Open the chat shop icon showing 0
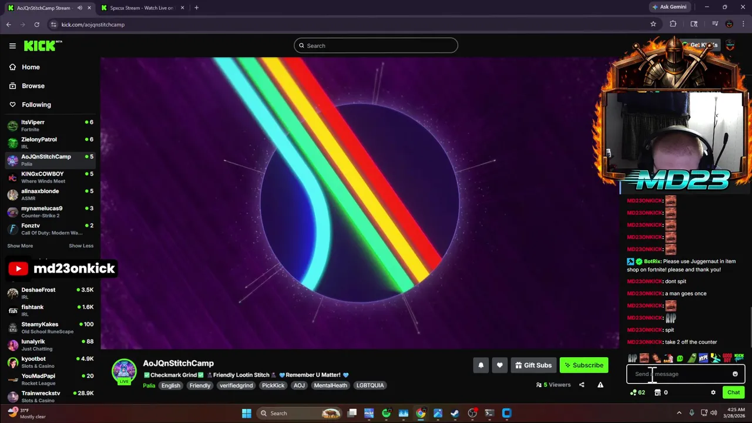Image resolution: width=752 pixels, height=423 pixels. pos(661,392)
